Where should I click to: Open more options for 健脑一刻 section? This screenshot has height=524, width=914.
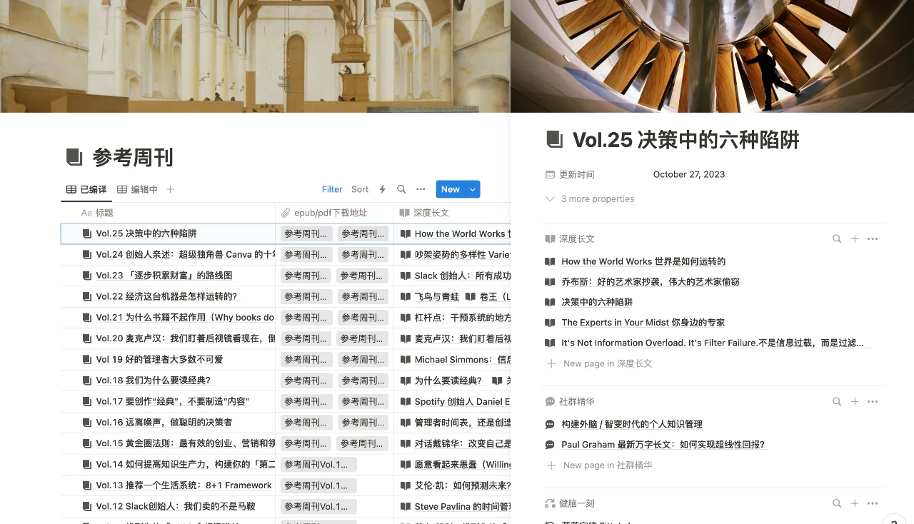click(872, 503)
